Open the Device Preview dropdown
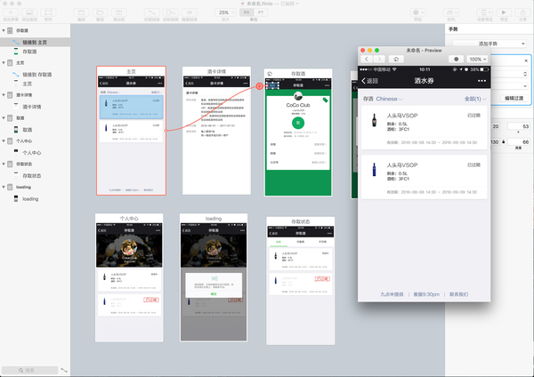This screenshot has width=534, height=377. pyautogui.click(x=485, y=12)
